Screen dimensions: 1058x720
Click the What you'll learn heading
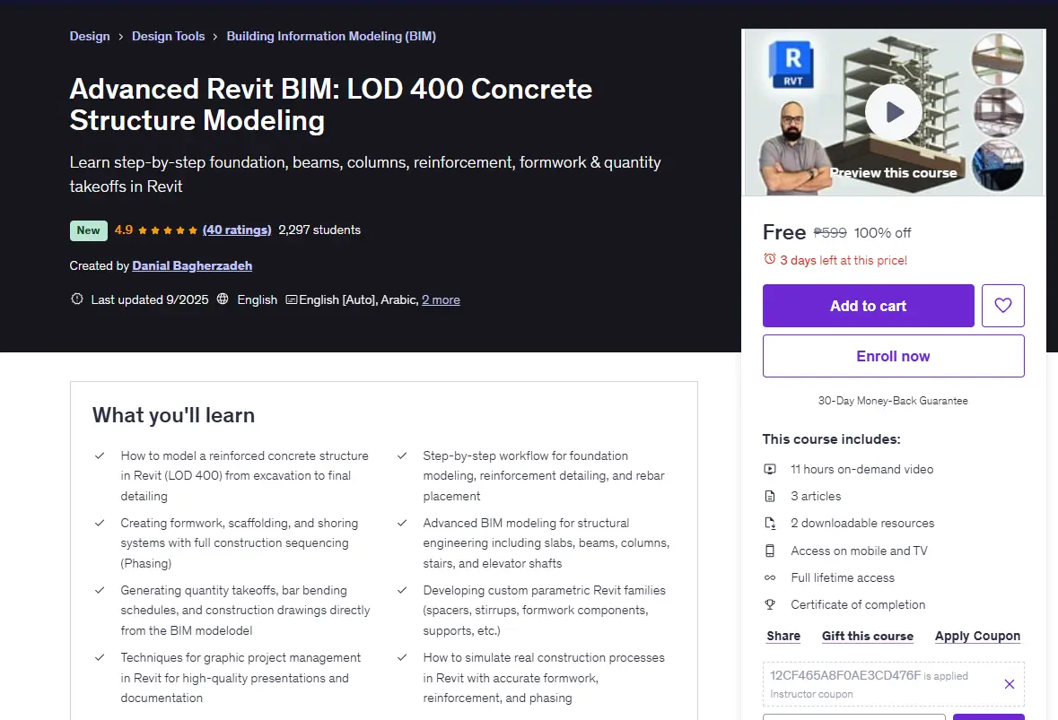173,415
